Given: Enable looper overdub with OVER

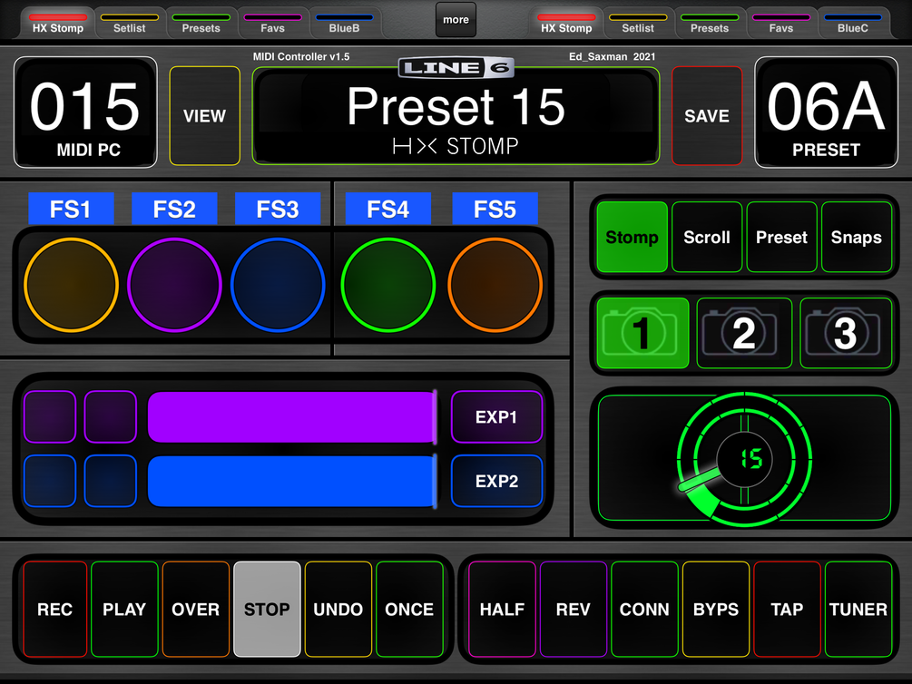Looking at the screenshot, I should (196, 609).
